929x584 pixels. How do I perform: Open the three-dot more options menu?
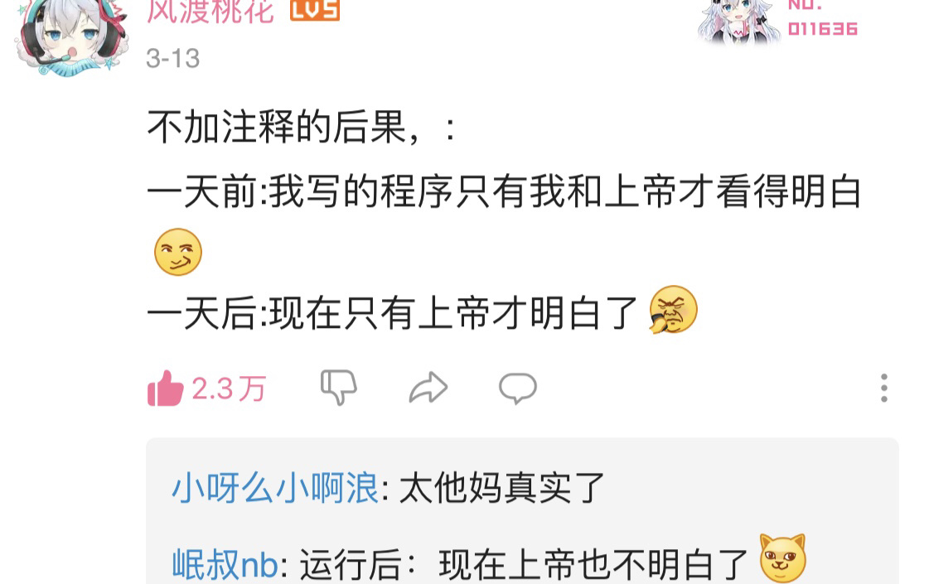tap(884, 388)
